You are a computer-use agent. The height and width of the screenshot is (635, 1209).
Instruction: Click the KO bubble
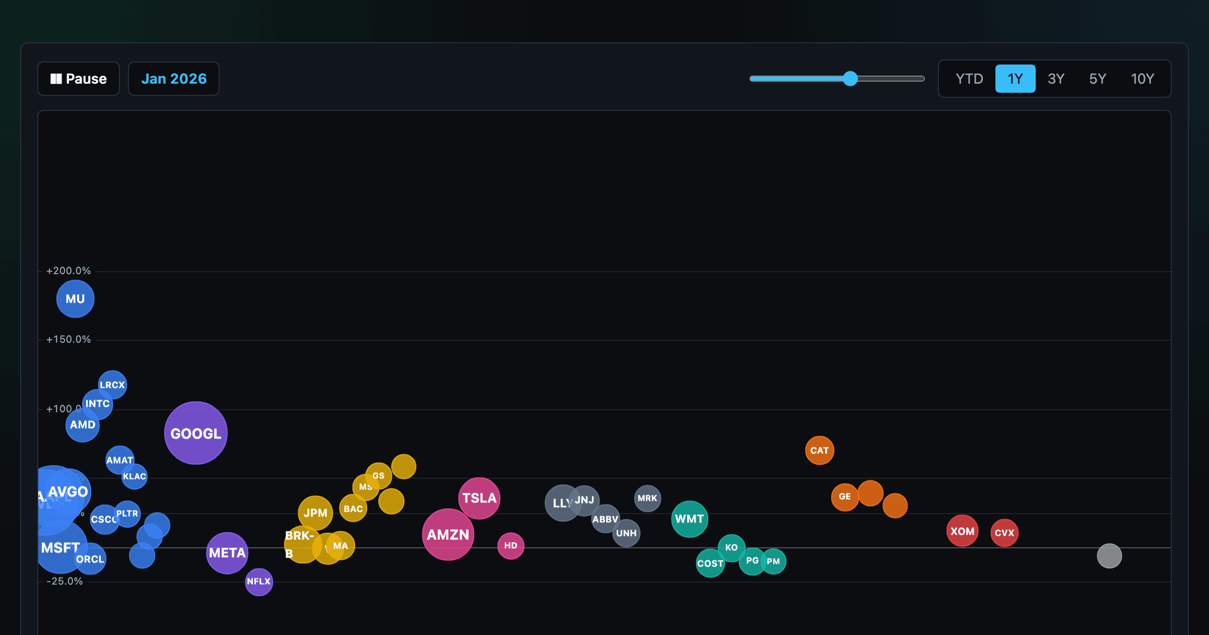731,548
